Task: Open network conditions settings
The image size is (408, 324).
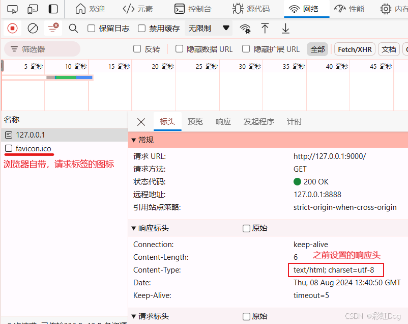Action: (x=245, y=29)
